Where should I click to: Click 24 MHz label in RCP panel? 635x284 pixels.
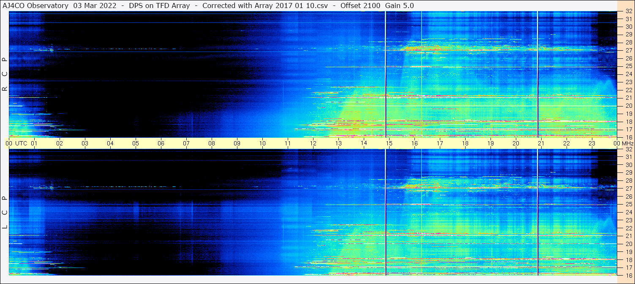click(x=628, y=74)
